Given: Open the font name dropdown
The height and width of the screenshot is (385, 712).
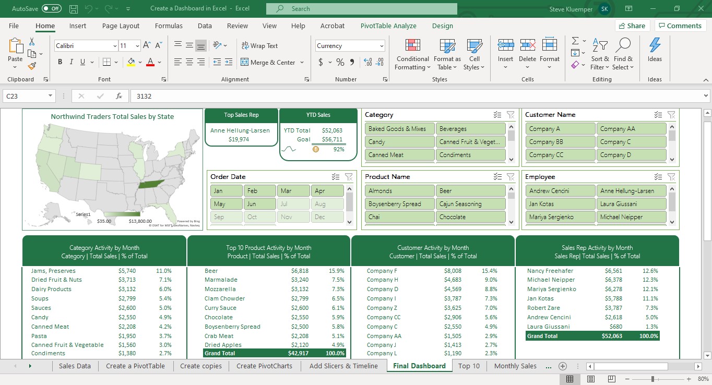Looking at the screenshot, I should tap(115, 46).
